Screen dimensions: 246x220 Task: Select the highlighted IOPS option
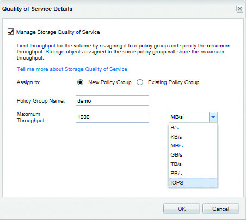[193, 182]
